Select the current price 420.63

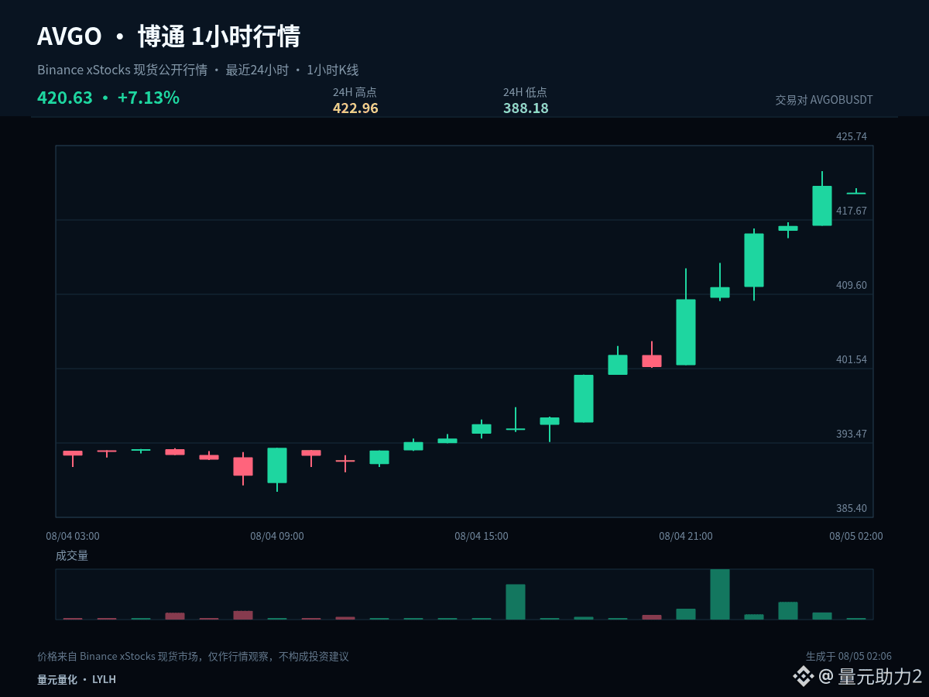[65, 98]
